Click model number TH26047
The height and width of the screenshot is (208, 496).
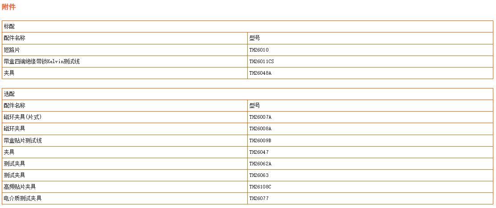(x=259, y=152)
